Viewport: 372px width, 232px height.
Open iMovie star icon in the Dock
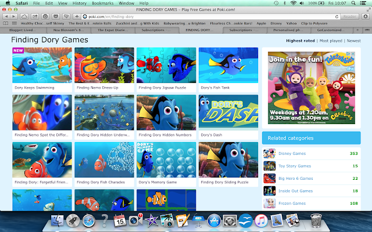coord(151,220)
